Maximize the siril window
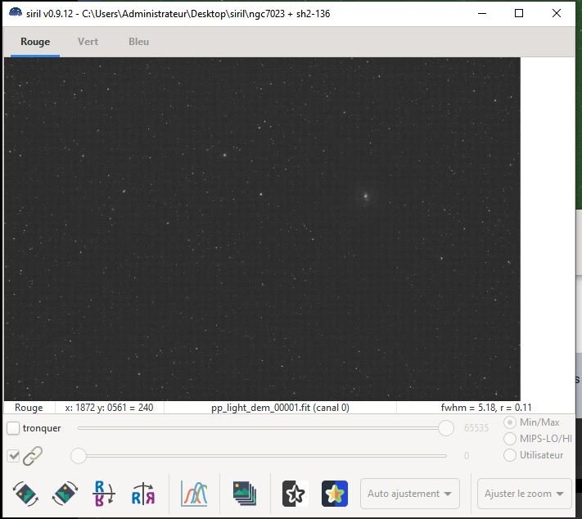Viewport: 582px width, 519px height. point(519,13)
